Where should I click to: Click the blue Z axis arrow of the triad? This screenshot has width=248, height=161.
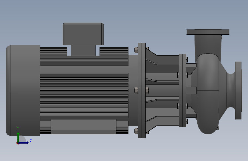tap(24, 143)
